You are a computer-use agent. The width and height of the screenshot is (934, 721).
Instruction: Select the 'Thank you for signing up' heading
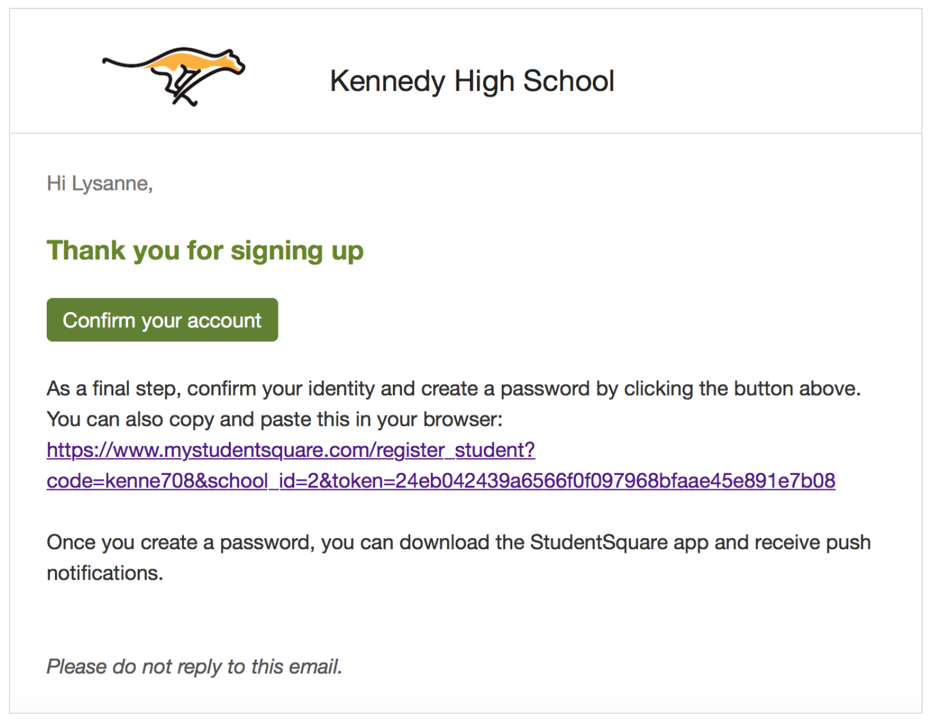[x=205, y=250]
